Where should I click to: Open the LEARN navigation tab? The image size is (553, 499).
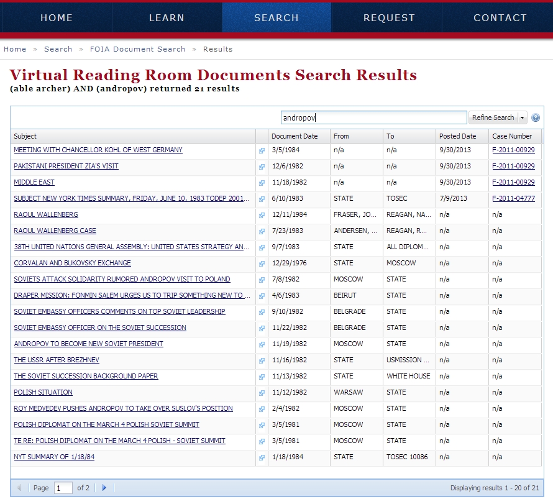pos(167,18)
